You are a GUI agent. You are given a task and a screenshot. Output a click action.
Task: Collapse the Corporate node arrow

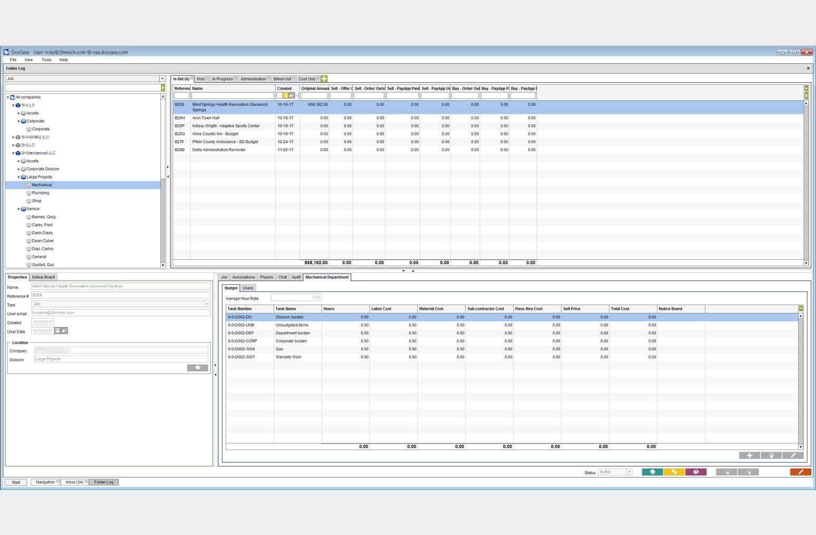[x=18, y=121]
